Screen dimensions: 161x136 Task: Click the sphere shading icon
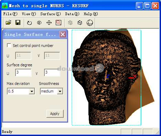[90, 23]
